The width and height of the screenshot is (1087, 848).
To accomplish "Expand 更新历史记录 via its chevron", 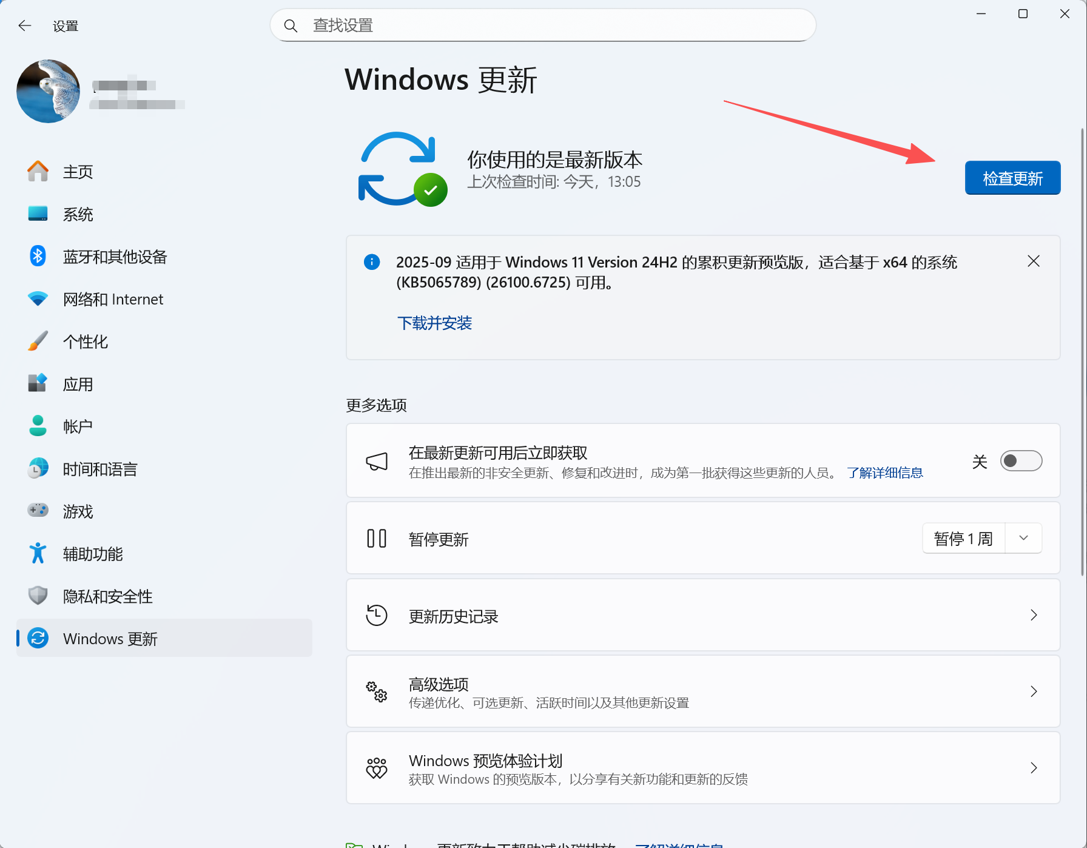I will [1034, 616].
